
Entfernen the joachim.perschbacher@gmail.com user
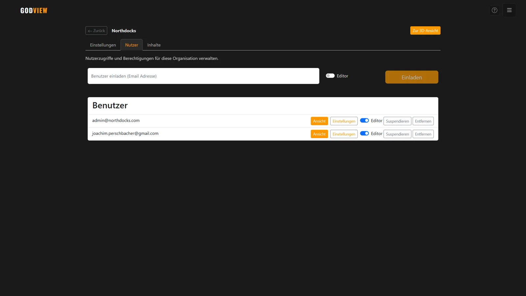[x=423, y=134]
